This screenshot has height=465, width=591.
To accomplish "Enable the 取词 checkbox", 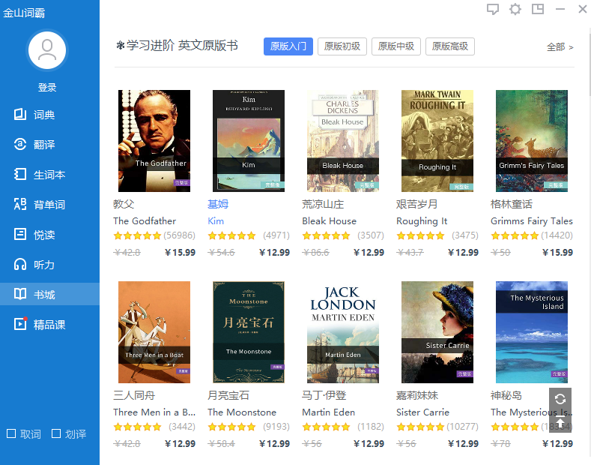I will point(11,433).
